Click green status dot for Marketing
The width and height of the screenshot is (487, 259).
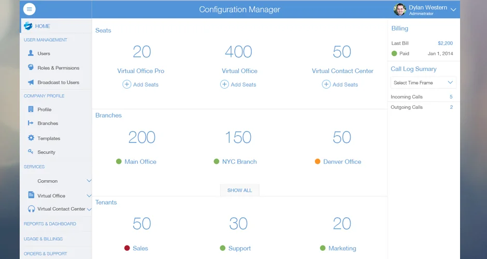click(x=323, y=248)
